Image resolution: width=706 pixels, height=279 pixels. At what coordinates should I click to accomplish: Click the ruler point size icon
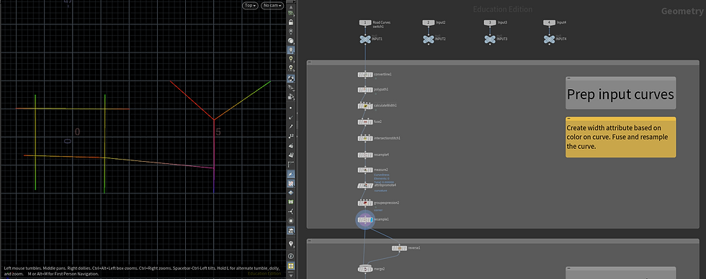[x=291, y=136]
